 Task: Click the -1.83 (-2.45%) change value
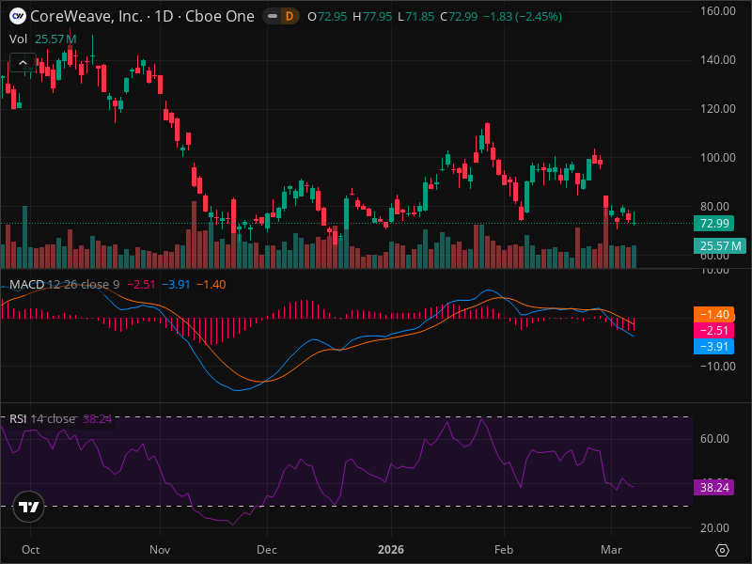(x=523, y=16)
